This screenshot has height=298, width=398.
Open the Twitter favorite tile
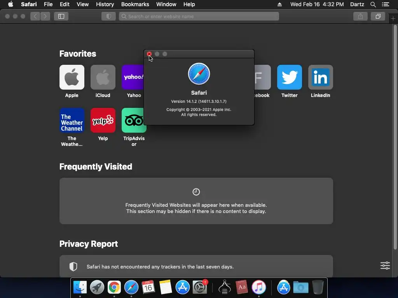pyautogui.click(x=289, y=77)
